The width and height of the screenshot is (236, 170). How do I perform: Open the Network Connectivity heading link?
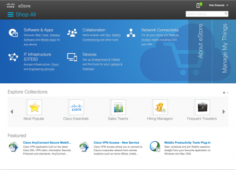pos(160,30)
